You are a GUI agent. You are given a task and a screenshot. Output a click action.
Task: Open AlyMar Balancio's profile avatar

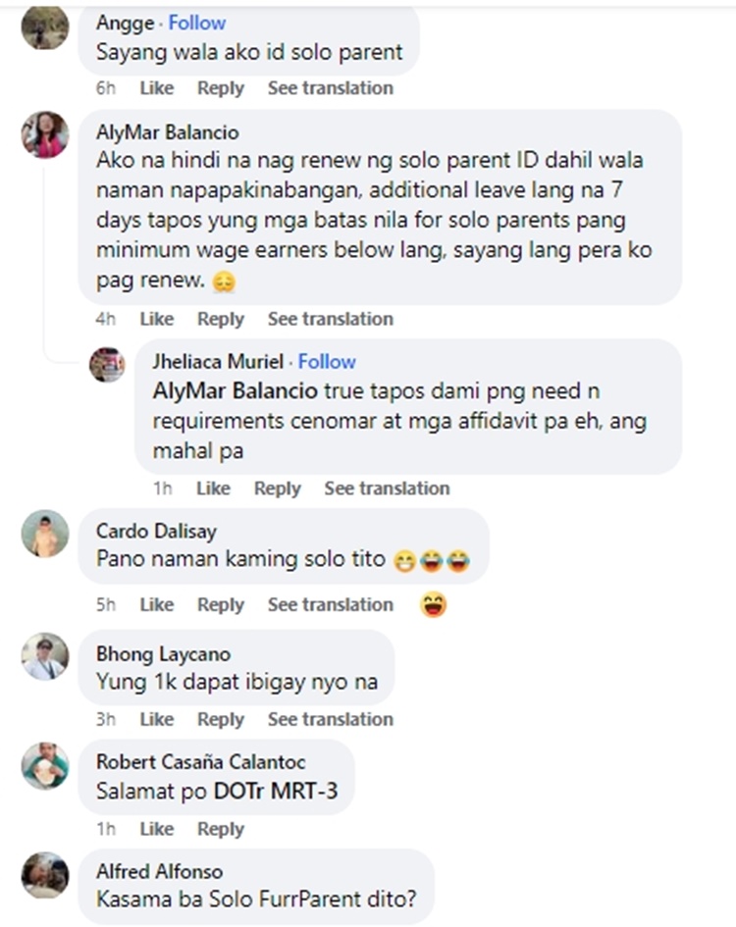[45, 134]
